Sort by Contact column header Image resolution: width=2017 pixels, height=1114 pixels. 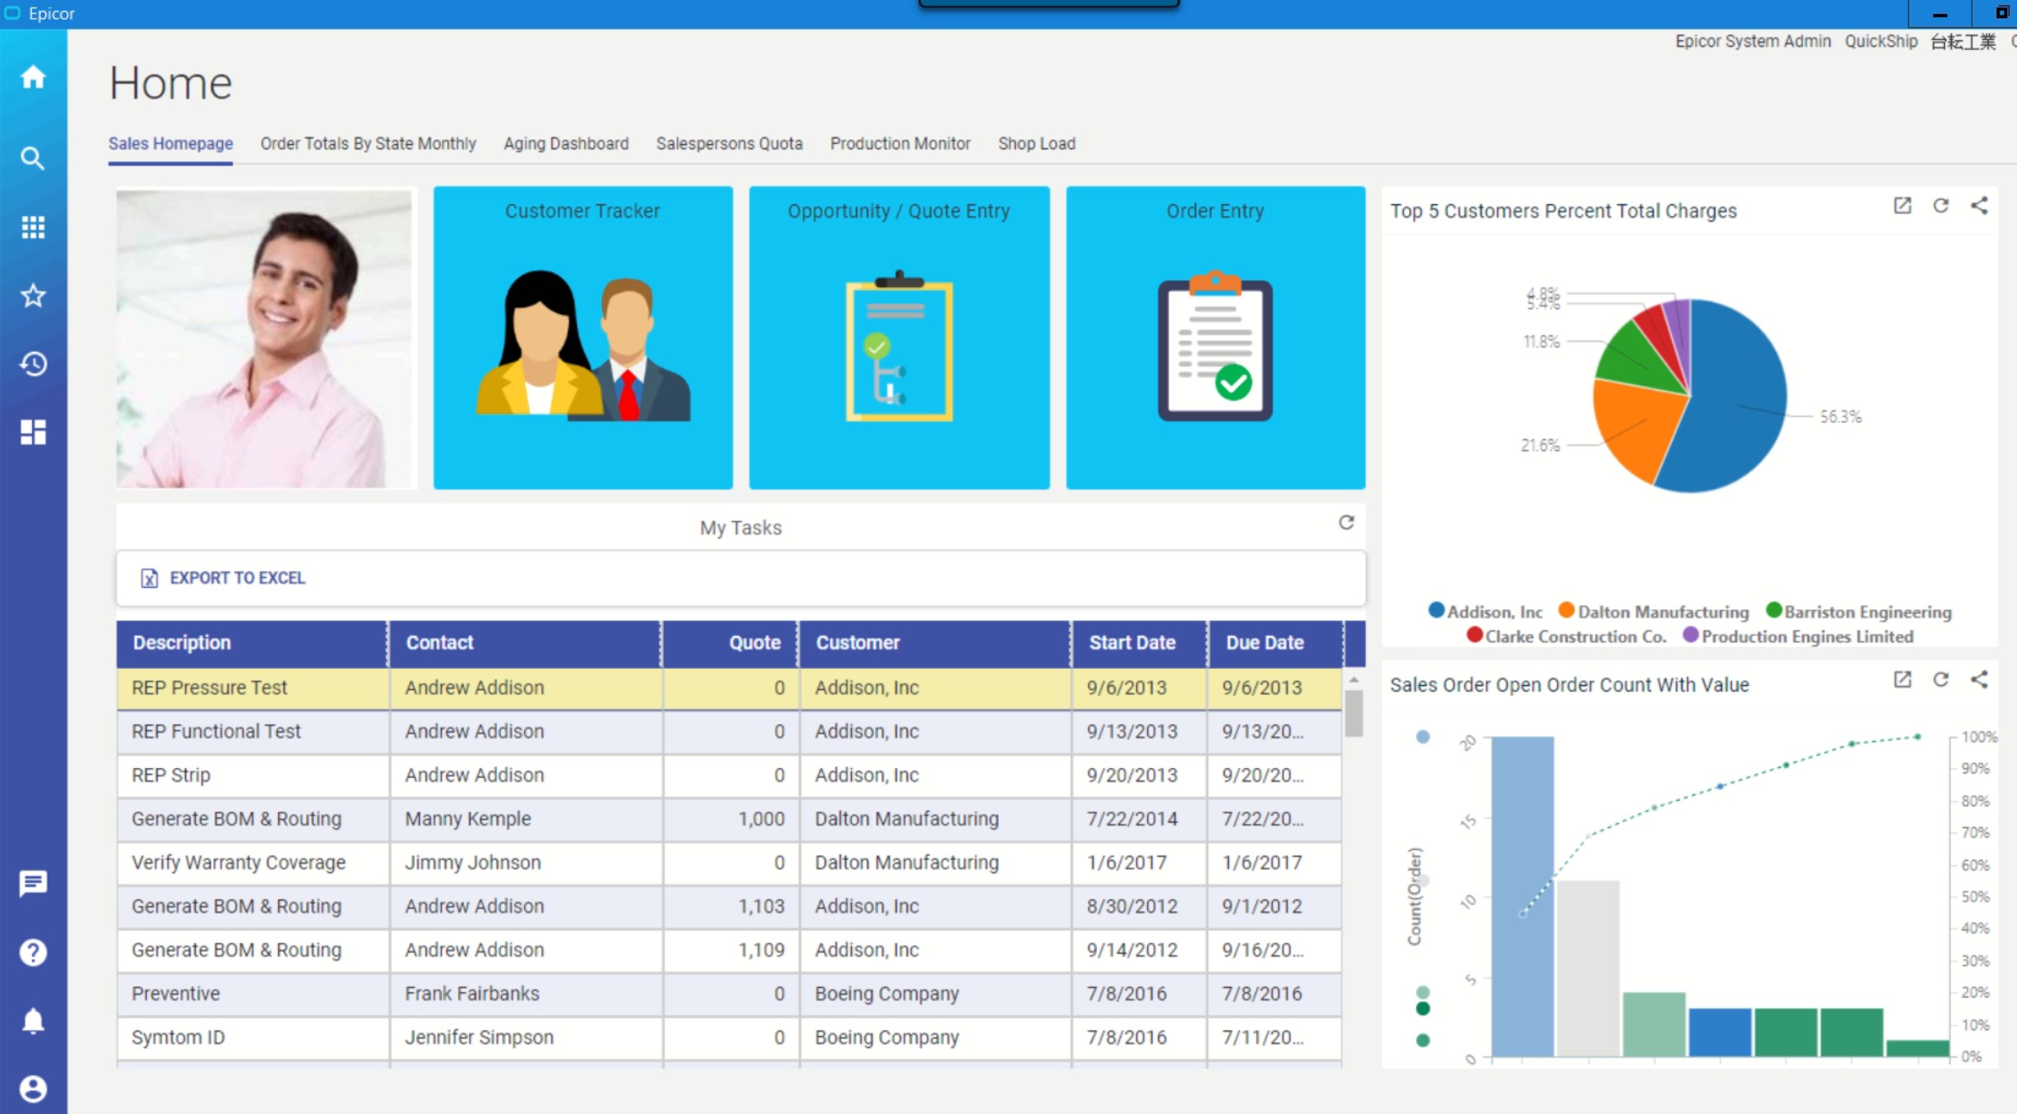pyautogui.click(x=525, y=643)
